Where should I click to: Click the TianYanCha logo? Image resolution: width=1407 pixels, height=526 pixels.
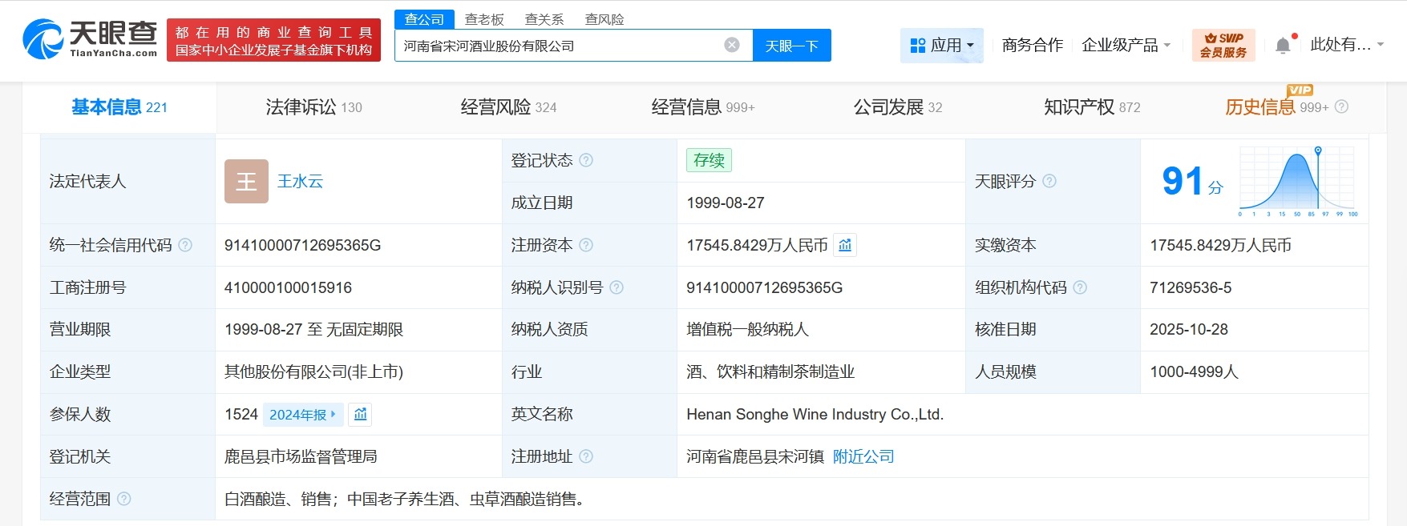(90, 38)
